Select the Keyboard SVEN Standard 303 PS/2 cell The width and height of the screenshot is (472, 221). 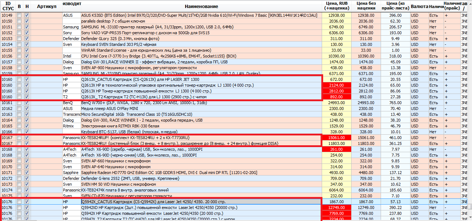pos(201,44)
